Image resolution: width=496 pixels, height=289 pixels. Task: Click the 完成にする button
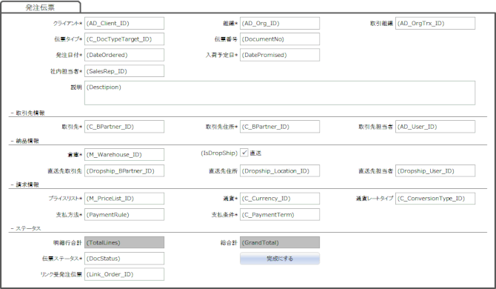point(280,259)
